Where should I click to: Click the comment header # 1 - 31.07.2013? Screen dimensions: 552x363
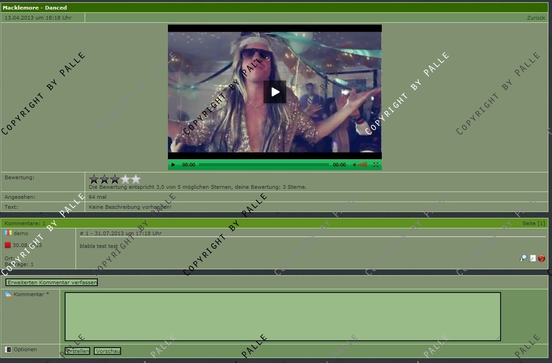pyautogui.click(x=121, y=233)
